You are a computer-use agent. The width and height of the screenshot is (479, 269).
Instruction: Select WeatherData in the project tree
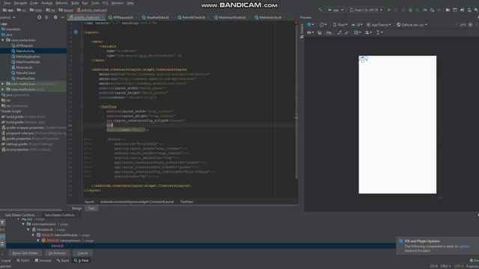(25, 78)
